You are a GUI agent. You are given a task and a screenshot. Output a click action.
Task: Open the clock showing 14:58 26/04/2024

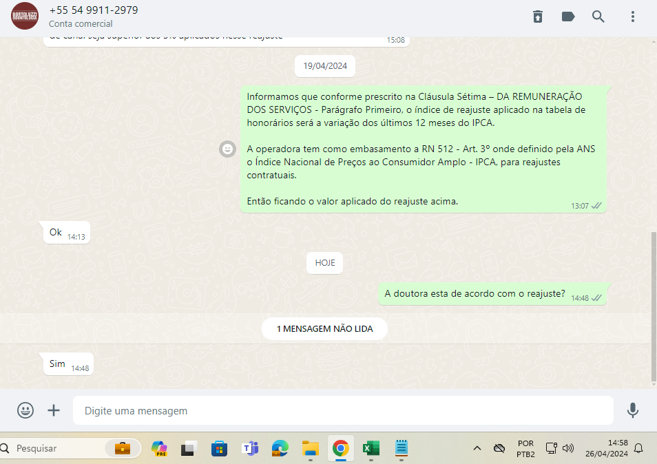(606, 448)
